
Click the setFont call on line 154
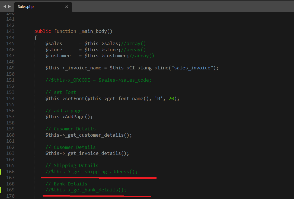(112, 98)
